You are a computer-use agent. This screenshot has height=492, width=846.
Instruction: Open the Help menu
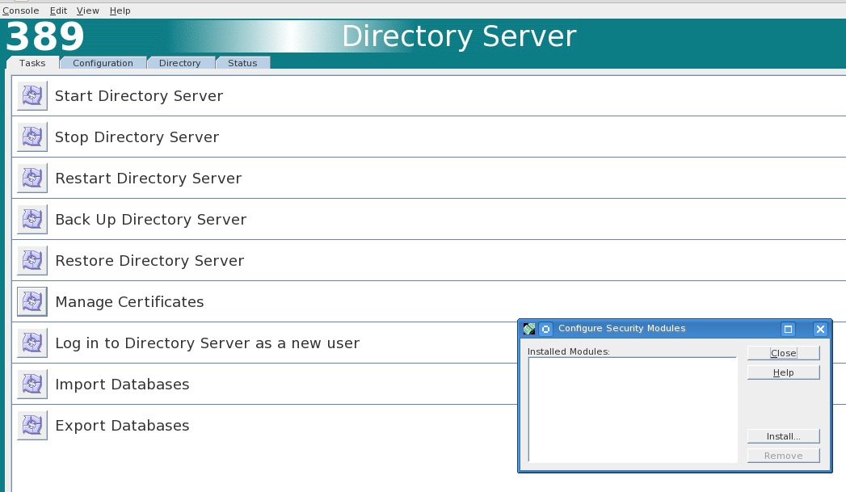point(120,11)
